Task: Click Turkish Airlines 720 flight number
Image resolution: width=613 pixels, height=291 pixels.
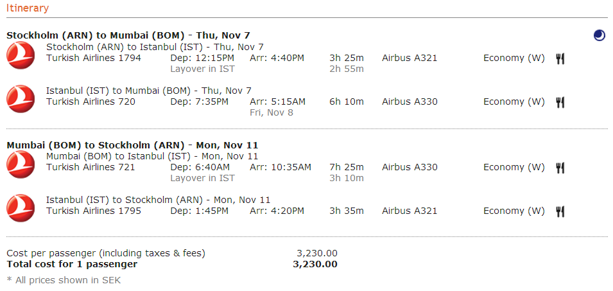Action: 91,101
